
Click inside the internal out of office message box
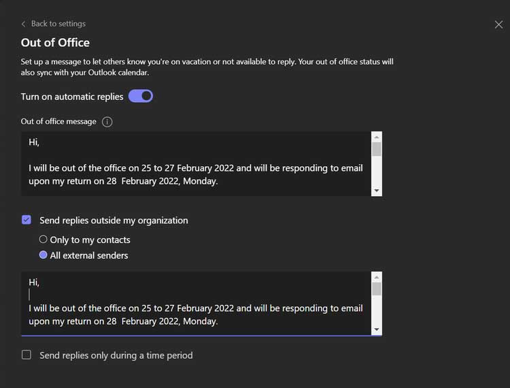pyautogui.click(x=197, y=163)
